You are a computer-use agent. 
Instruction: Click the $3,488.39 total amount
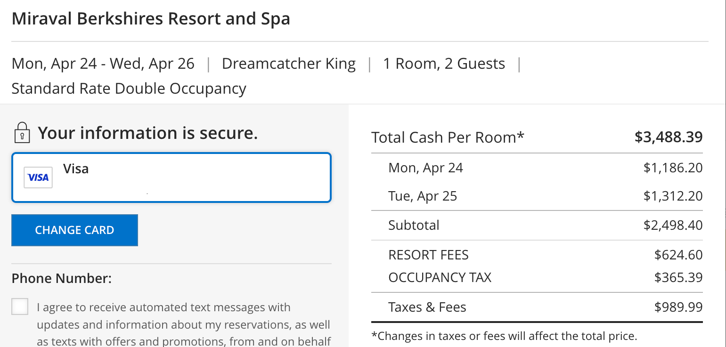click(668, 137)
